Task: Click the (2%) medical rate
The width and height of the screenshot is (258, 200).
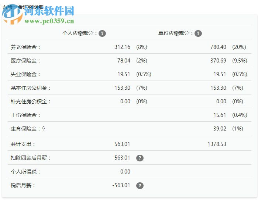Action: click(142, 61)
